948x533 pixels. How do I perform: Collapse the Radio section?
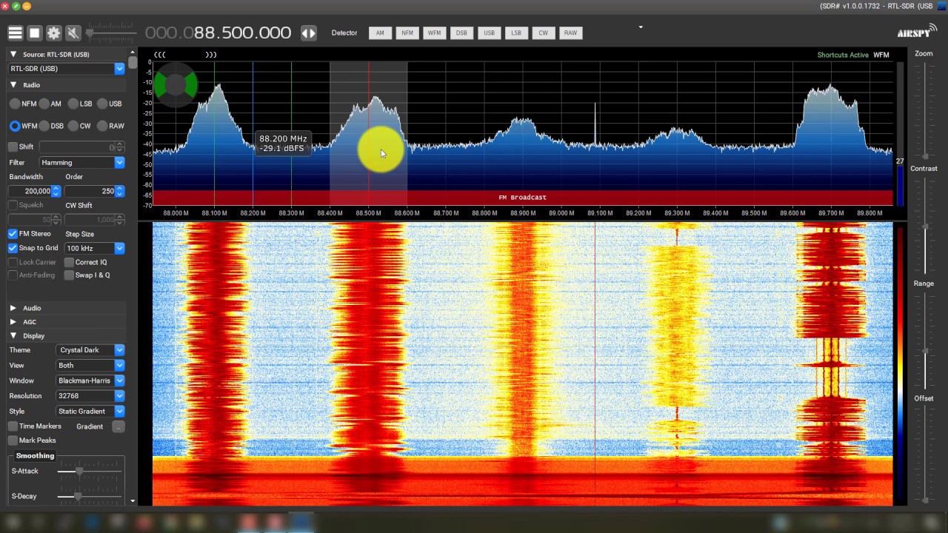click(x=13, y=85)
